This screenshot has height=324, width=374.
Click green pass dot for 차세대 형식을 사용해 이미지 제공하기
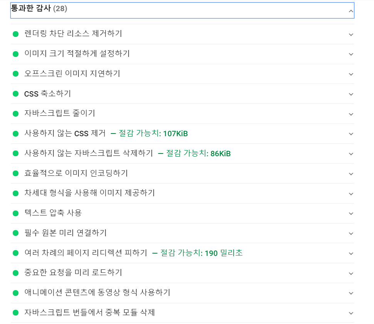(x=15, y=194)
